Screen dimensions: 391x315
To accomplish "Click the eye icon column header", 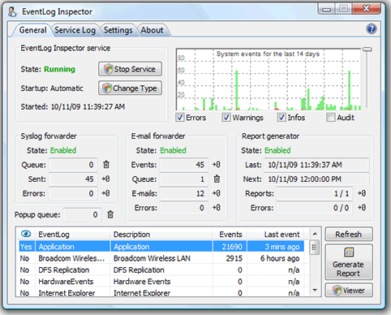I will 26,234.
